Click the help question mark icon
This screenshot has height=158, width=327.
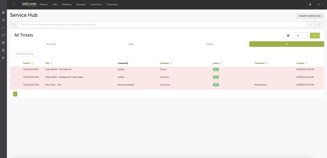(310, 4)
